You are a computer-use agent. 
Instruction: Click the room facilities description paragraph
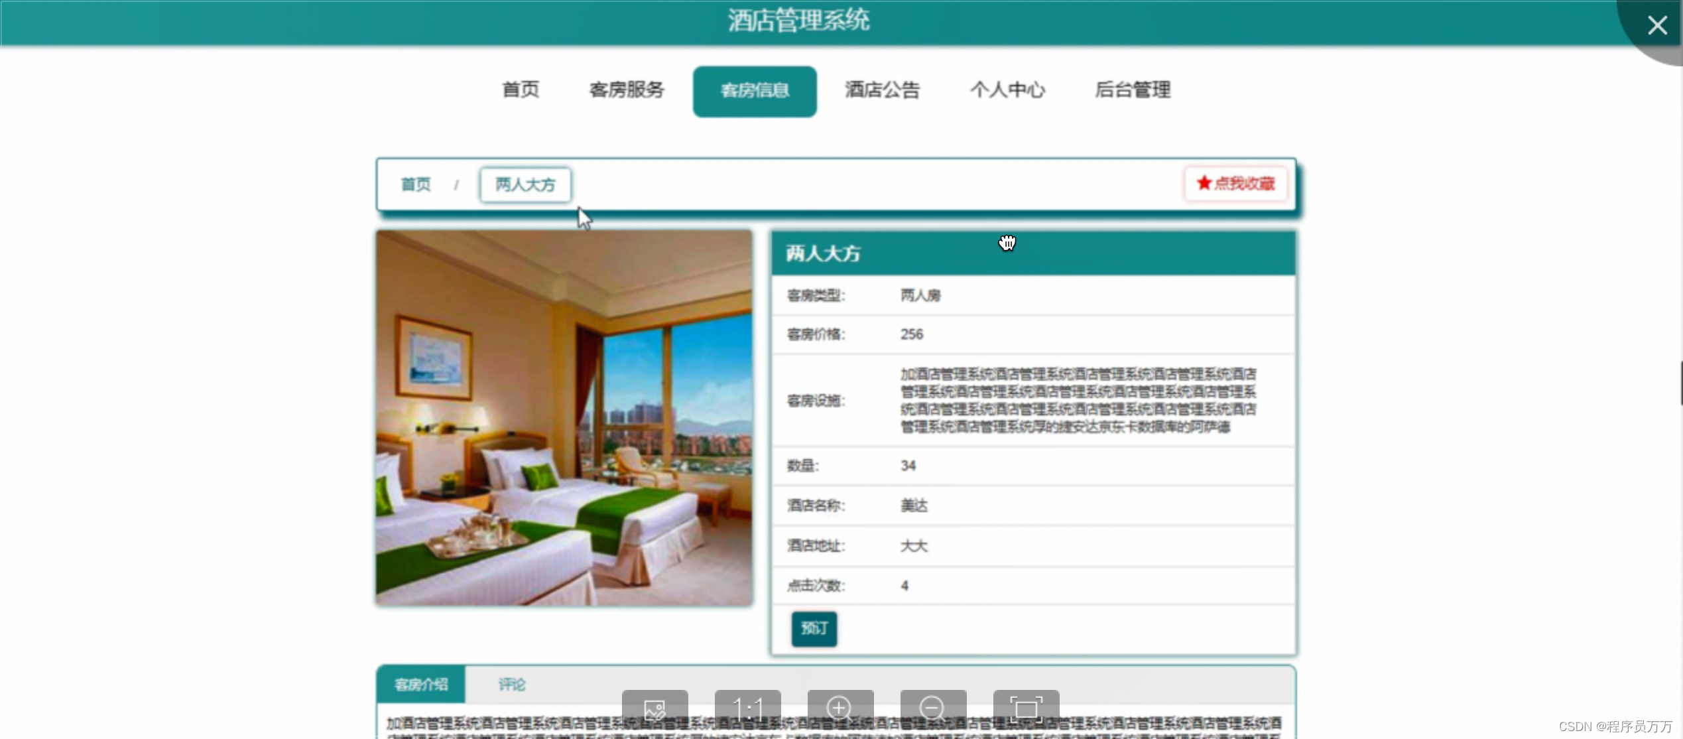(x=1078, y=401)
